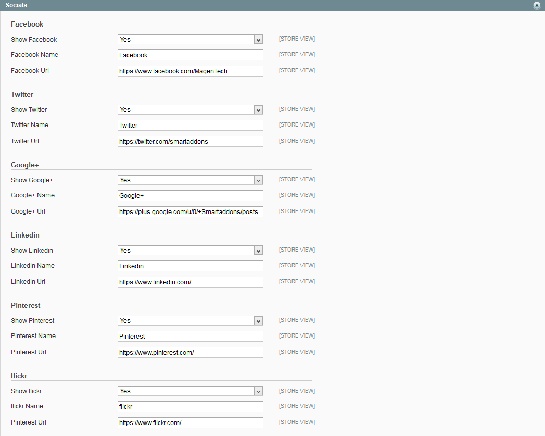The width and height of the screenshot is (545, 436).
Task: Click the Facebook Name text field
Action: [190, 55]
